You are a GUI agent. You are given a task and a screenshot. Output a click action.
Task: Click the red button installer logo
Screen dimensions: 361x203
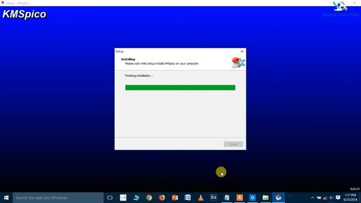coord(238,63)
